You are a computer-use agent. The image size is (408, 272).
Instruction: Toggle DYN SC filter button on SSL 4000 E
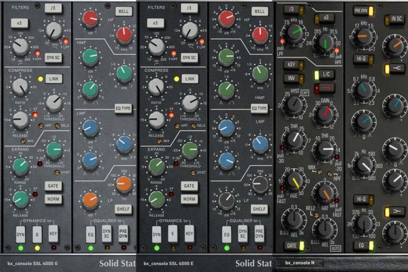coord(190,58)
